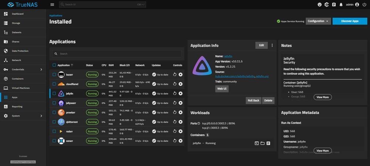Open Containers in the sidebar
The image size is (370, 166).
tap(23, 79)
